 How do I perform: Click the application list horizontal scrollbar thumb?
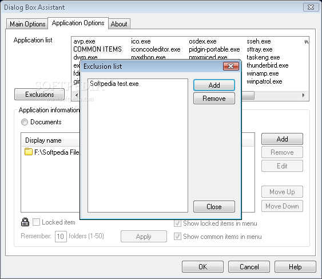tap(248, 95)
